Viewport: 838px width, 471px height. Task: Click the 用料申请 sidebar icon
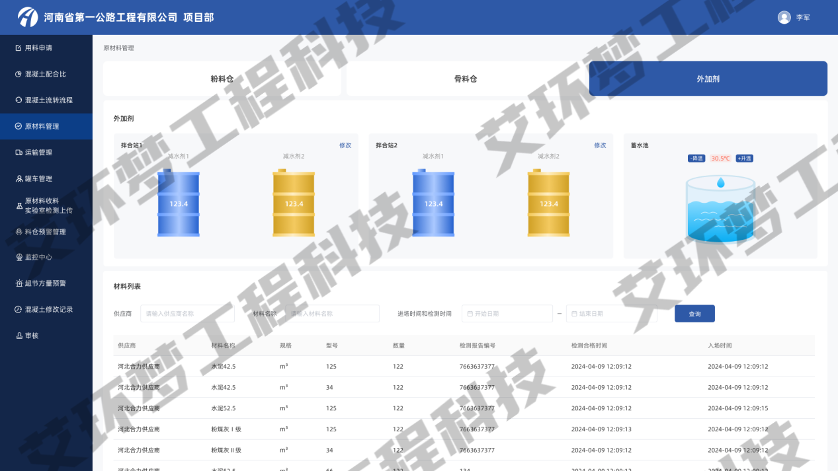click(x=19, y=48)
